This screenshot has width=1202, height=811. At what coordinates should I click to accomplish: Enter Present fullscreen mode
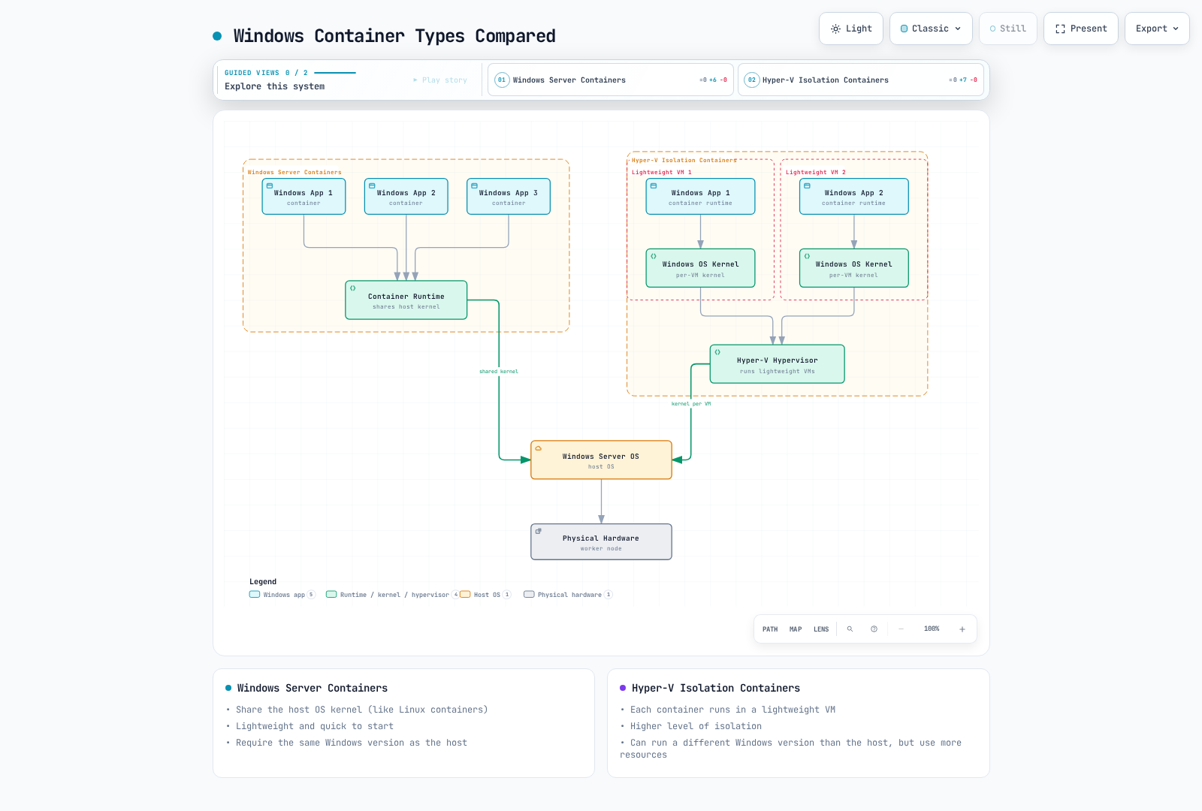point(1080,29)
